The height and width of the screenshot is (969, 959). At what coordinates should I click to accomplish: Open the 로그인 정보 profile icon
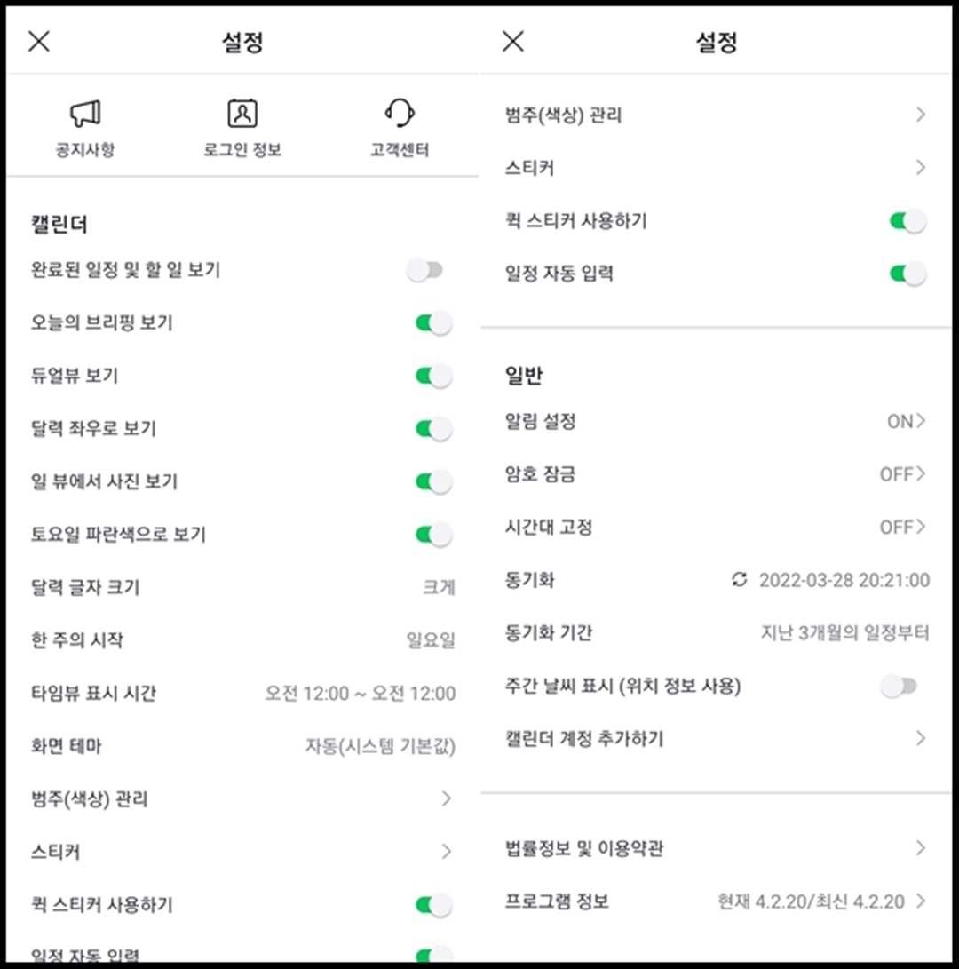pyautogui.click(x=242, y=114)
